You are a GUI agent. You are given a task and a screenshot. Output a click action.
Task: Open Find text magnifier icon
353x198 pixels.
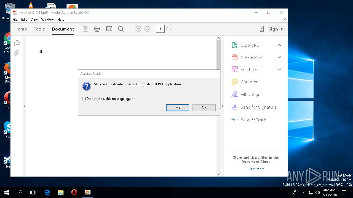(x=121, y=29)
